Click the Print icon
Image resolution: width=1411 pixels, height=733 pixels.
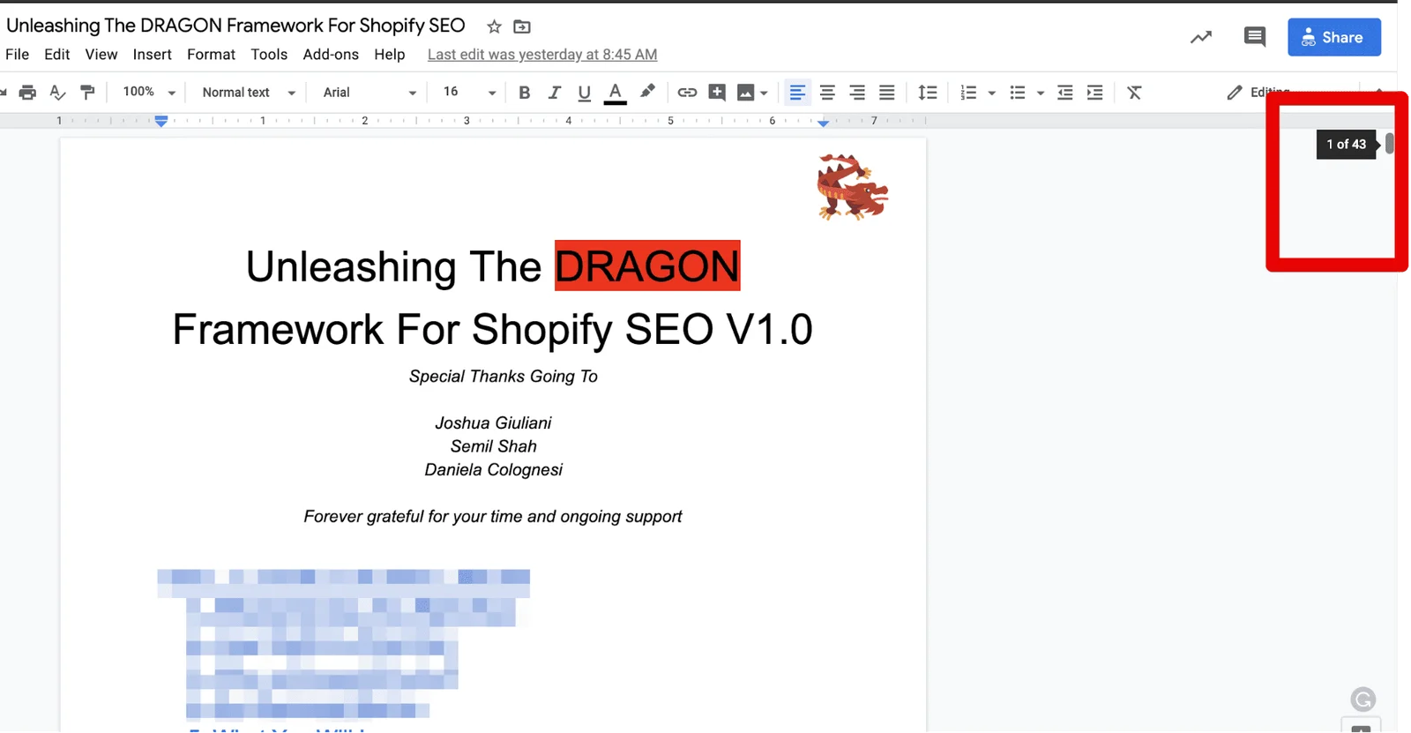[x=27, y=92]
